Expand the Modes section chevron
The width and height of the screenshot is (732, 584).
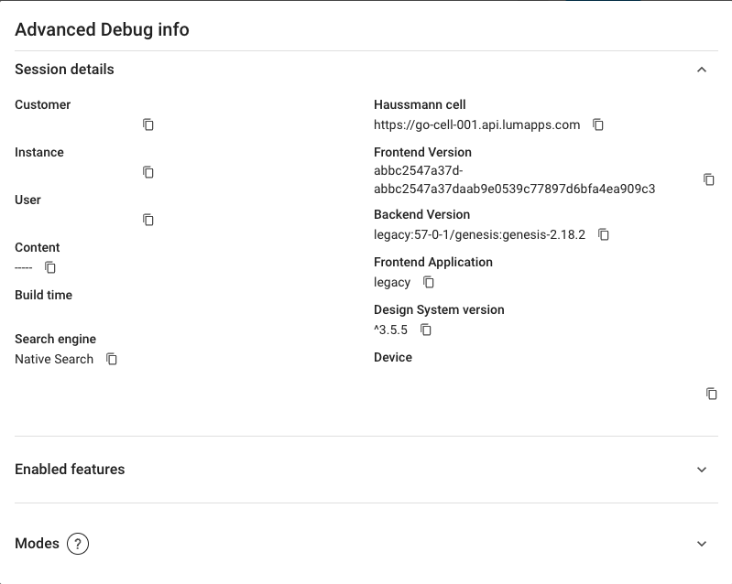pyautogui.click(x=702, y=544)
